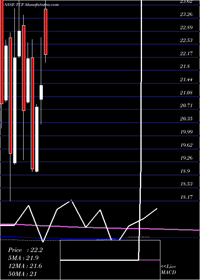200x280 pixels.
Task: Click the 23.26 price axis label
Action: point(186,14)
